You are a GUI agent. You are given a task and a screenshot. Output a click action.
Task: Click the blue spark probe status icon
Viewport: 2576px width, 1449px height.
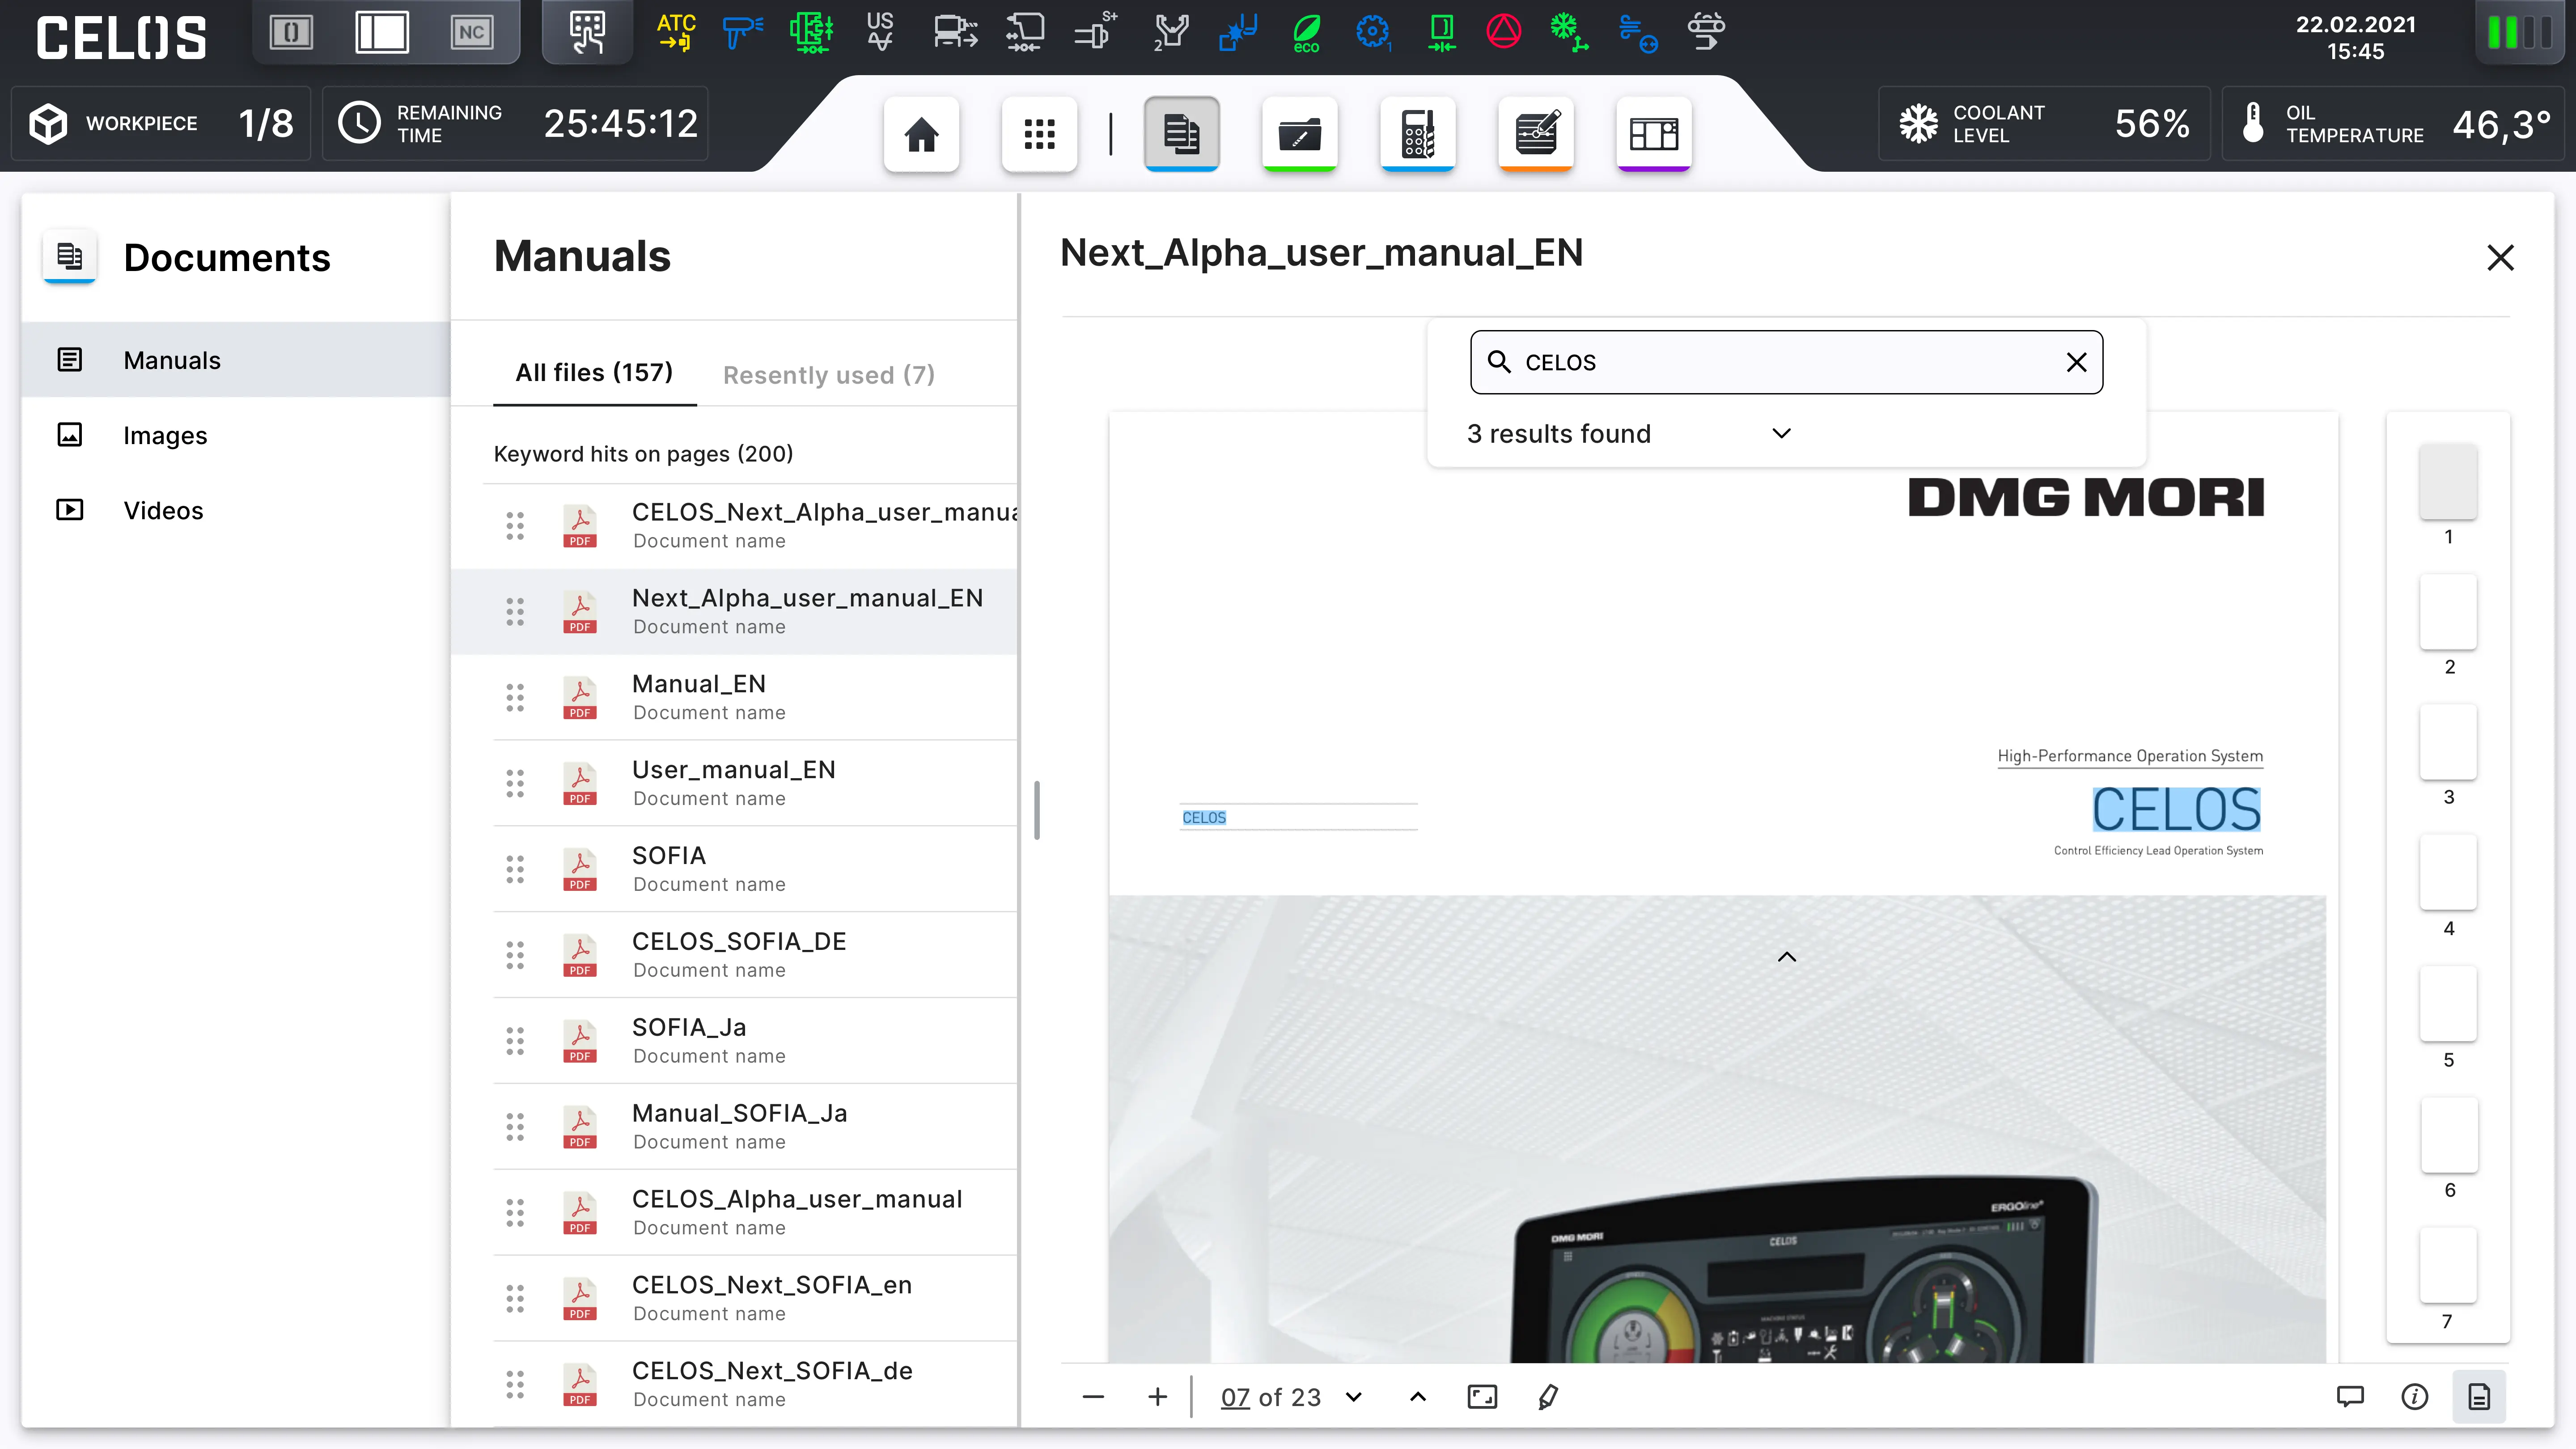coord(1237,32)
